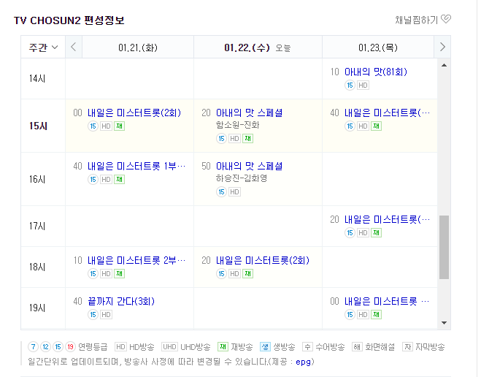Click the UHD badge icon in legend
The width and height of the screenshot is (481, 377).
pyautogui.click(x=169, y=347)
